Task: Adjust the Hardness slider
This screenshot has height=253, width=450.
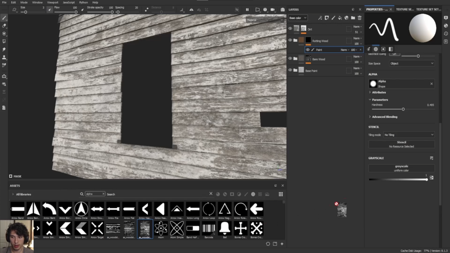Action: [403, 109]
